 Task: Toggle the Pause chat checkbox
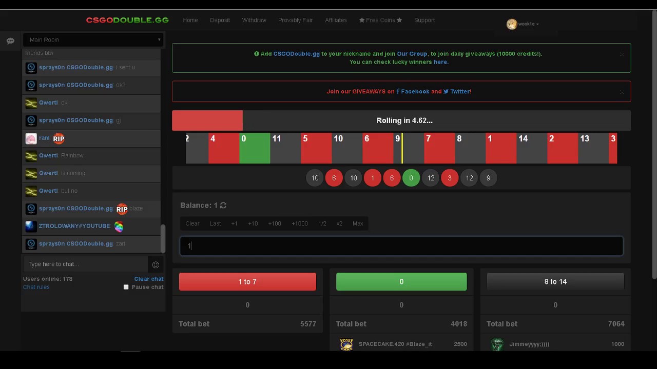tap(126, 287)
